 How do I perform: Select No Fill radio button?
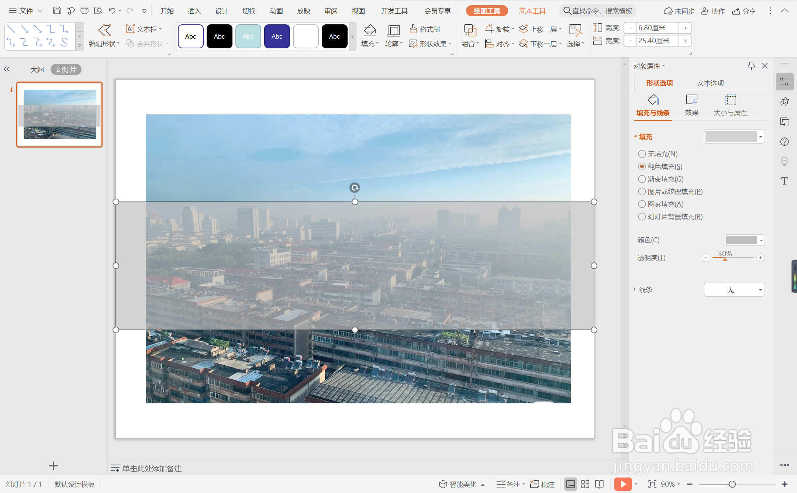(642, 154)
